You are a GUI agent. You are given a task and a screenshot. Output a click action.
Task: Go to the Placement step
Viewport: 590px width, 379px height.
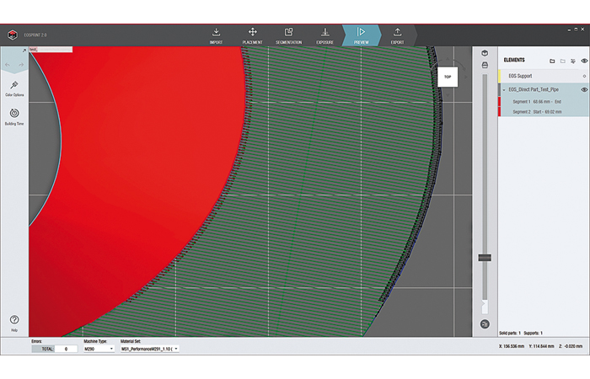[253, 36]
